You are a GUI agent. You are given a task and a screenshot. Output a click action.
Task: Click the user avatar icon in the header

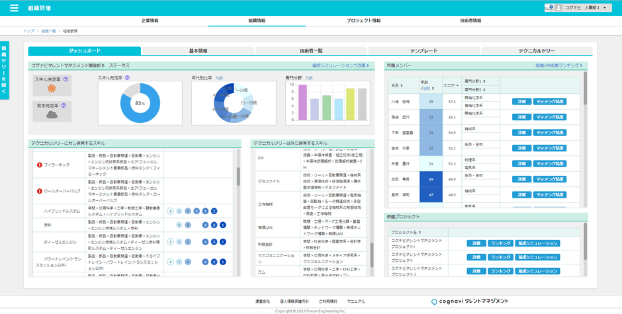[x=558, y=8]
